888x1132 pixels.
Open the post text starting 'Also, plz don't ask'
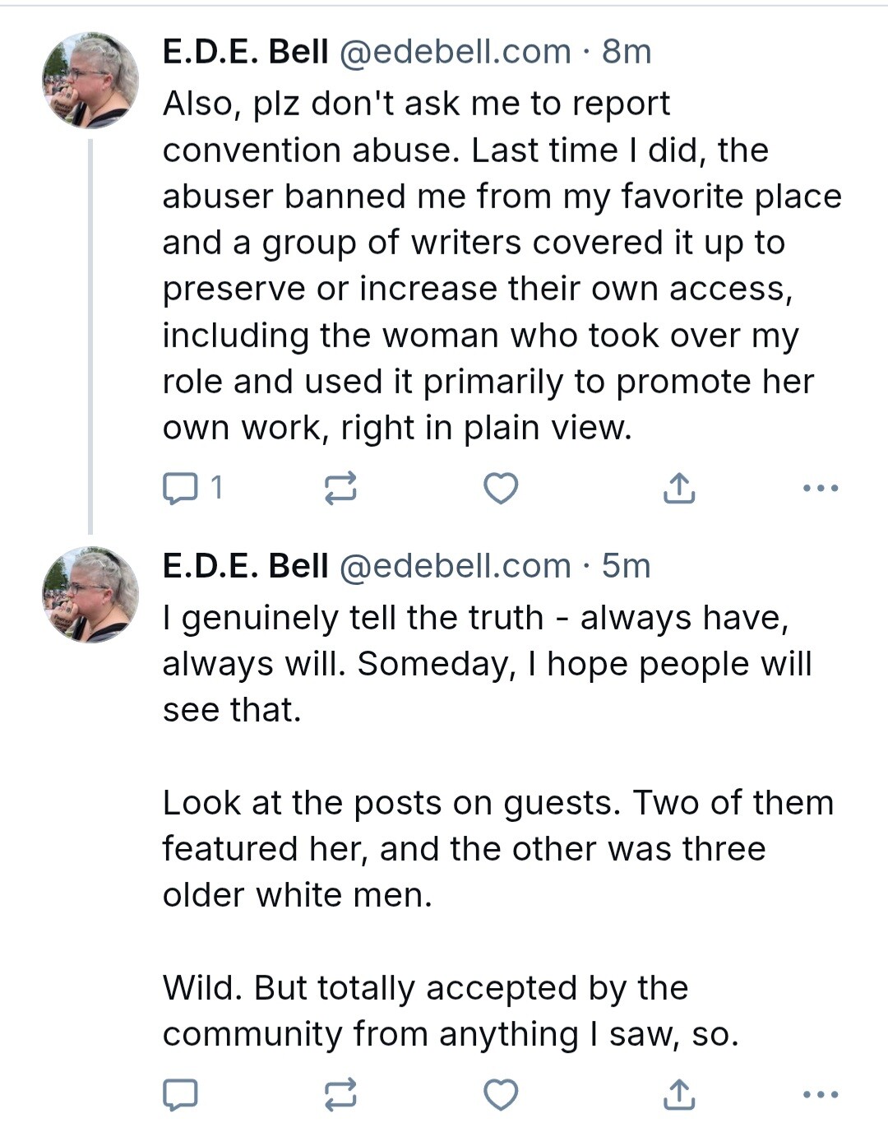[x=502, y=266]
